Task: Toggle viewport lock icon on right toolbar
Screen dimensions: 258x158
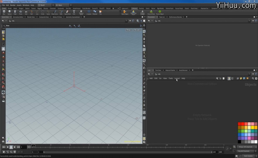Action: [x=144, y=39]
